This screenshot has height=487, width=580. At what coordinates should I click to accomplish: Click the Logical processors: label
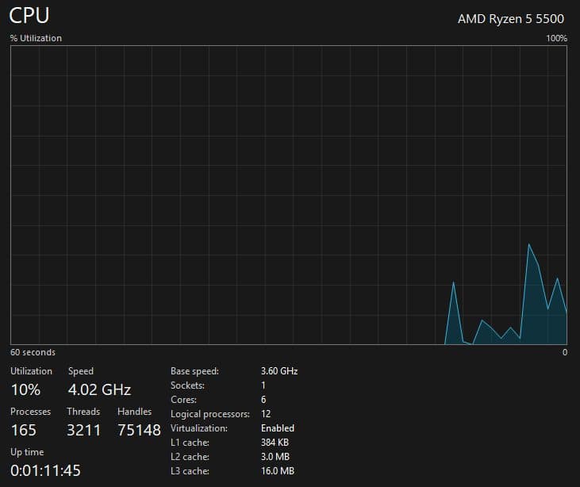click(x=210, y=414)
